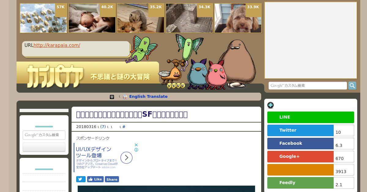The height and width of the screenshot is (192, 367).
Task: Open the SF article headline
Action: click(x=132, y=114)
